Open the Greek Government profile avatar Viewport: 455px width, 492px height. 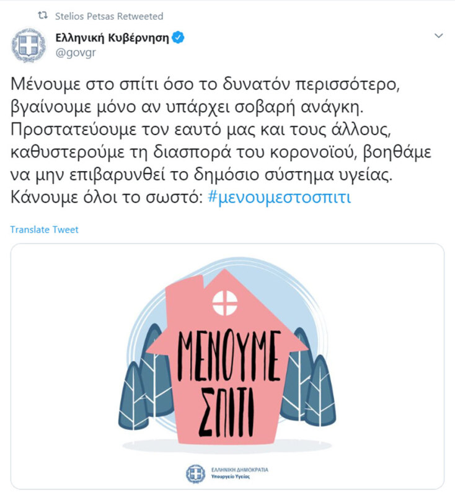(x=29, y=45)
